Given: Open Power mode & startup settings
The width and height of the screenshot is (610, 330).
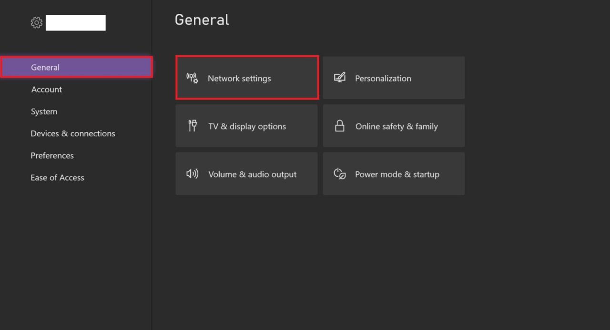Looking at the screenshot, I should [x=394, y=174].
